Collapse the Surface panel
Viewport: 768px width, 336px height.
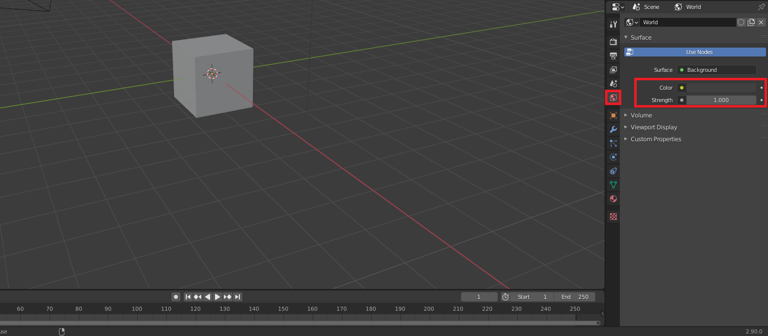[641, 38]
